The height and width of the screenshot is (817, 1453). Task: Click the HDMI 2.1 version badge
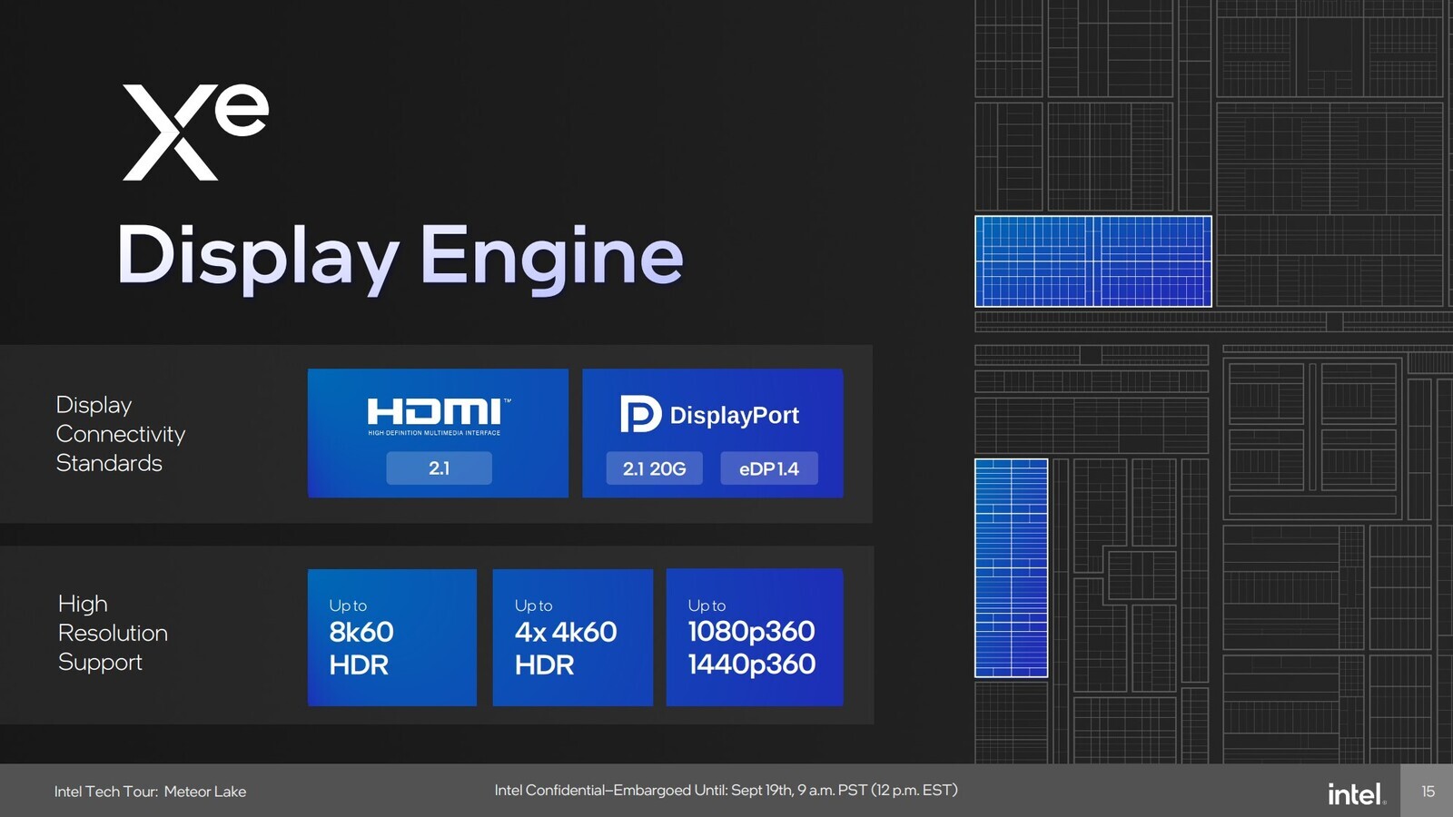point(439,468)
